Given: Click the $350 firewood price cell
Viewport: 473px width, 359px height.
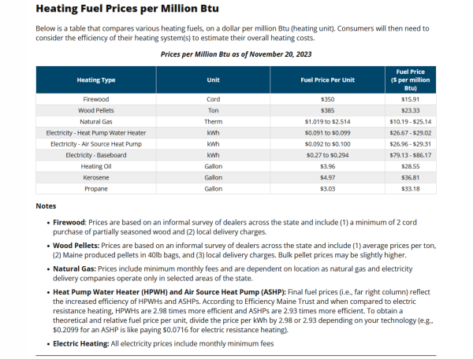Looking at the screenshot, I should (328, 100).
